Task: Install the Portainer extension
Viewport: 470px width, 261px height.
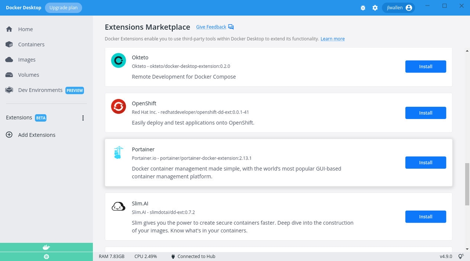Action: pyautogui.click(x=425, y=162)
